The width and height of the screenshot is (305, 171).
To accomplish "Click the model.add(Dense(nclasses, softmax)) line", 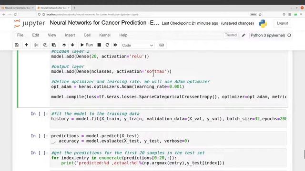I will click(111, 72).
